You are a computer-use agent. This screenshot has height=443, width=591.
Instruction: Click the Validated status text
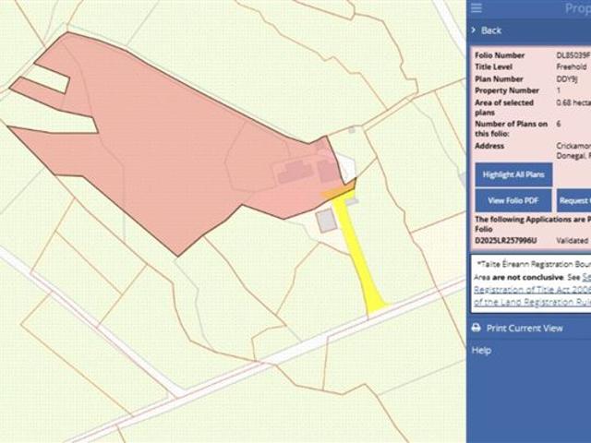[573, 240]
